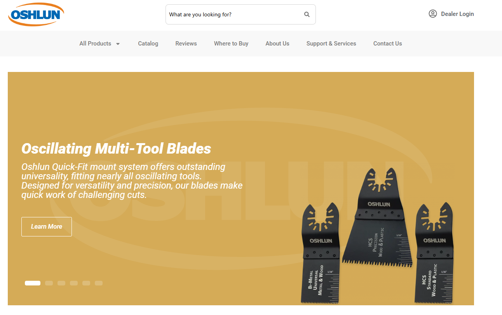Viewport: 502px width, 315px height.
Task: Jump to the third carousel slide dot
Action: [61, 283]
